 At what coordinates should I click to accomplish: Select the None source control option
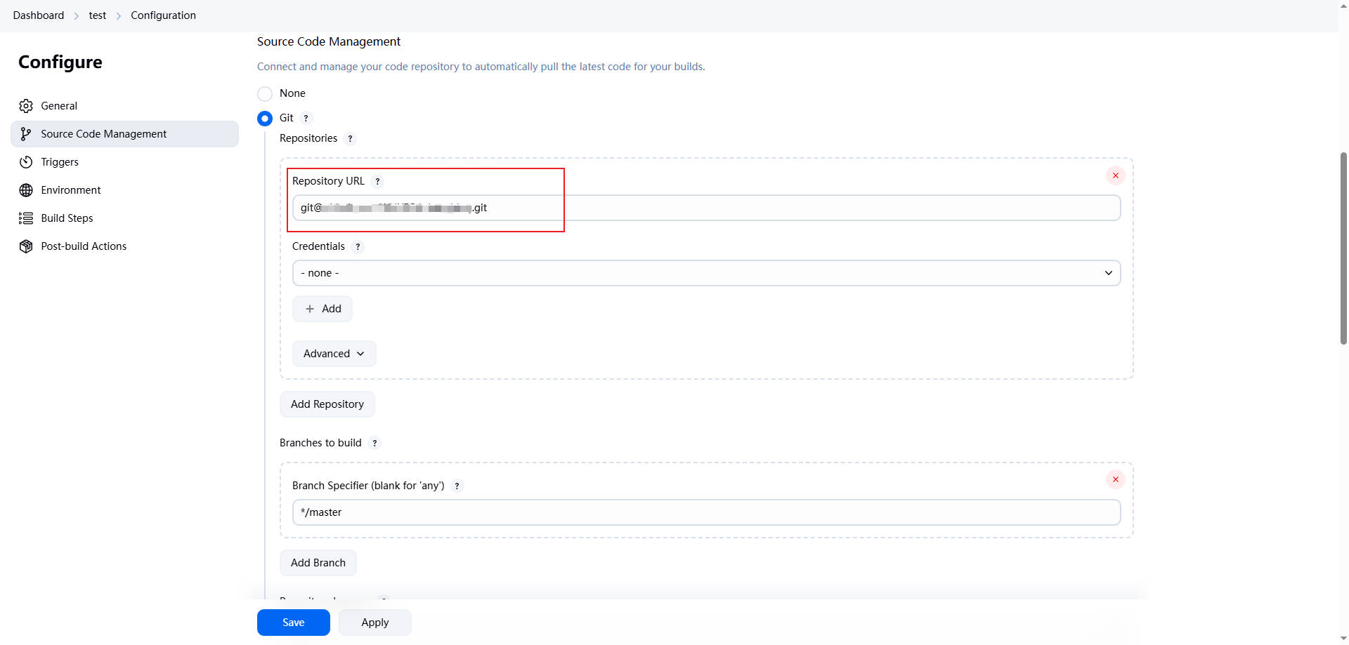coord(265,94)
